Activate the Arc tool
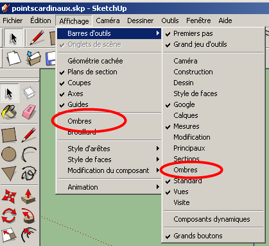Image resolution: width=269 pixels, height=246 pixels. coord(29,154)
